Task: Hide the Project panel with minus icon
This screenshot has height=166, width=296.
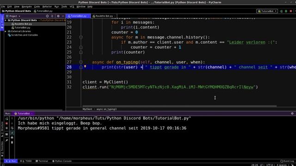Action: coord(63,16)
